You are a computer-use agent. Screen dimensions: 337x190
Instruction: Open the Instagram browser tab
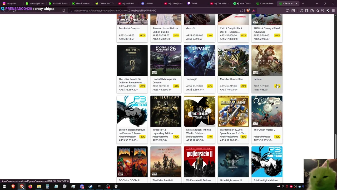pos(12,3)
